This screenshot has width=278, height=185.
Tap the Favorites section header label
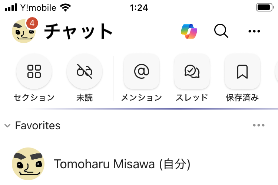[38, 126]
